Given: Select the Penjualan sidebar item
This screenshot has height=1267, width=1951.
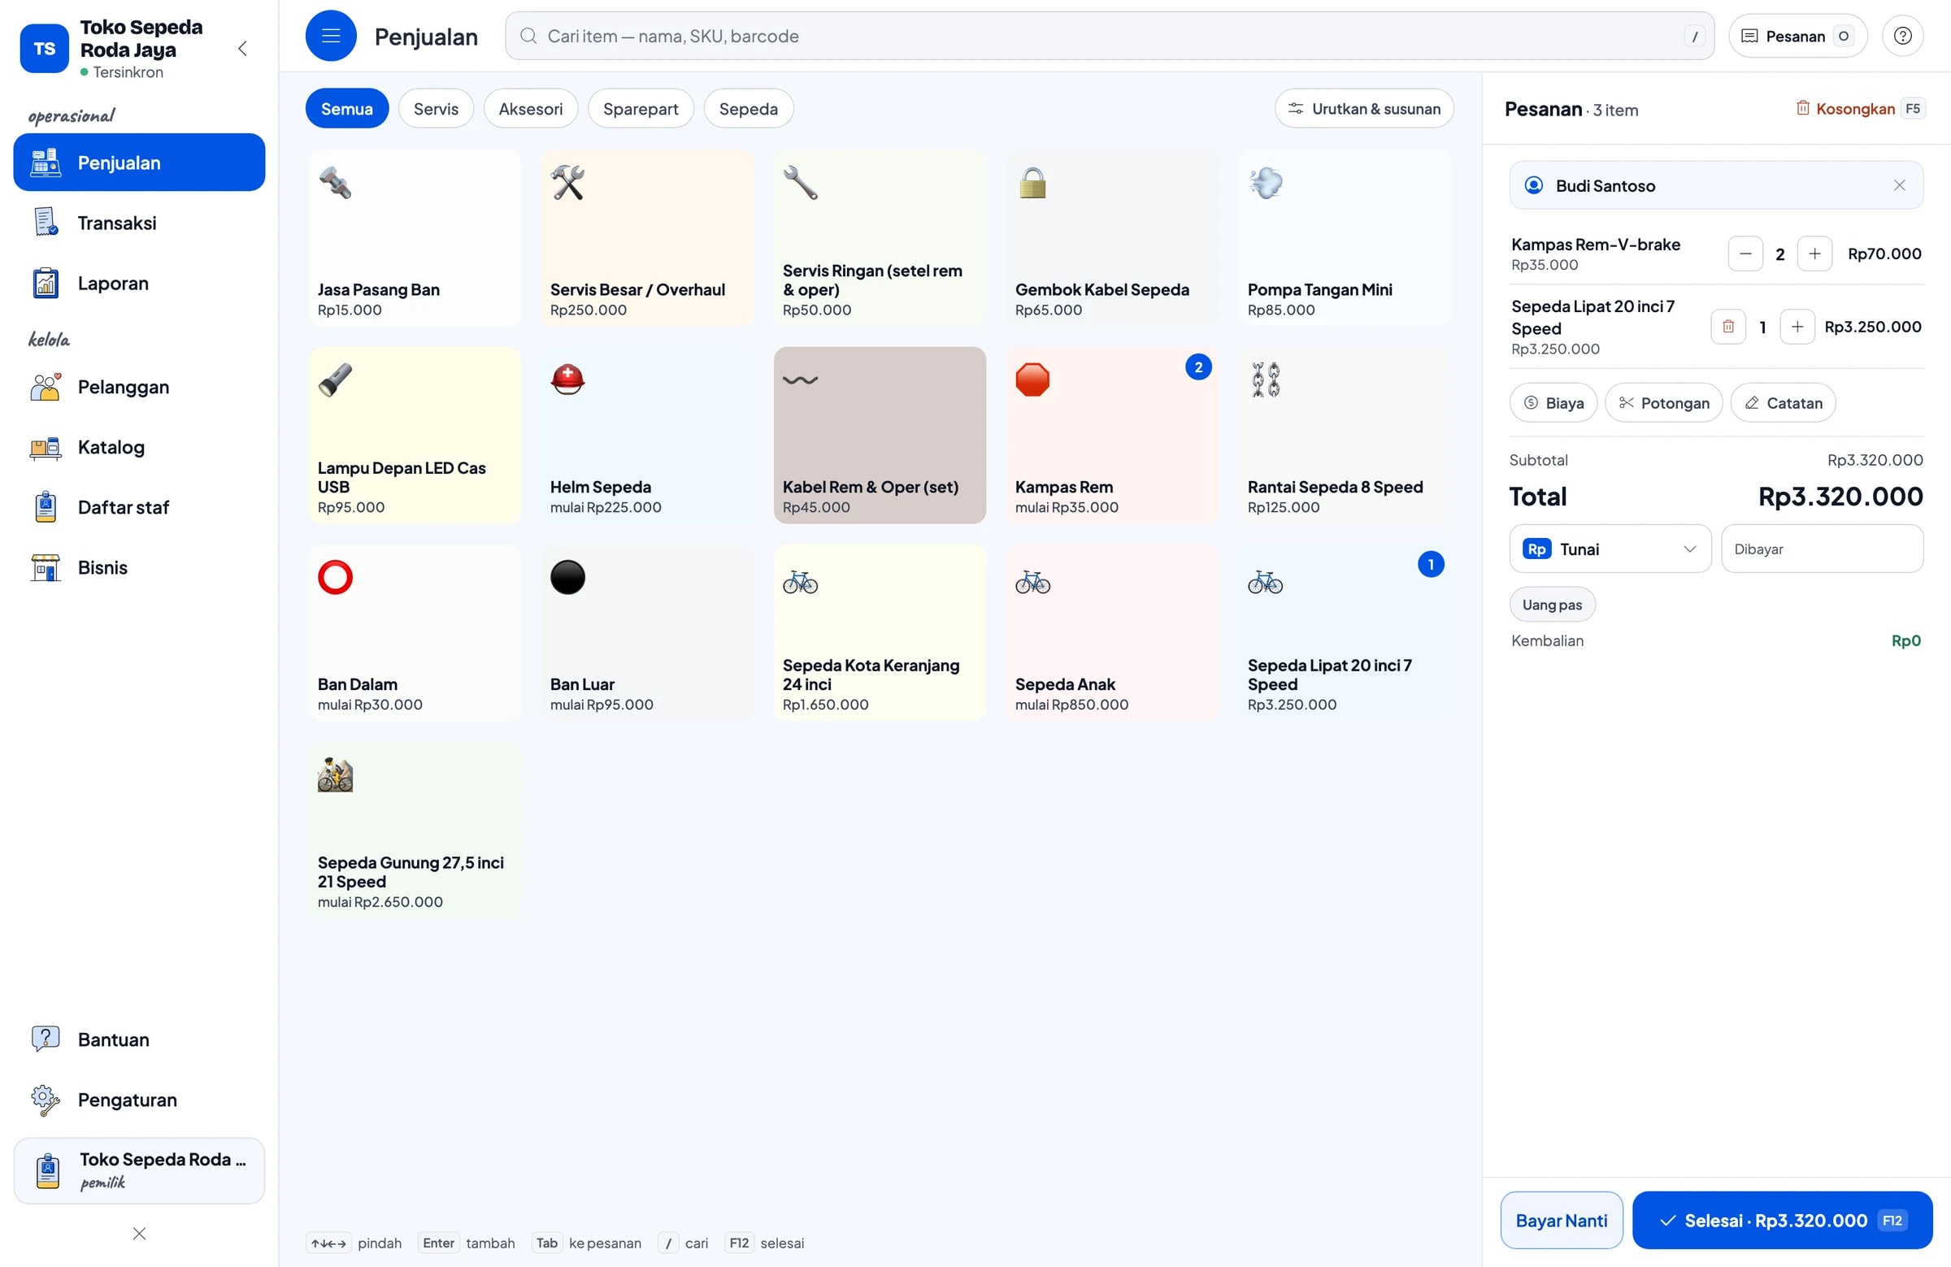Looking at the screenshot, I should click(139, 163).
